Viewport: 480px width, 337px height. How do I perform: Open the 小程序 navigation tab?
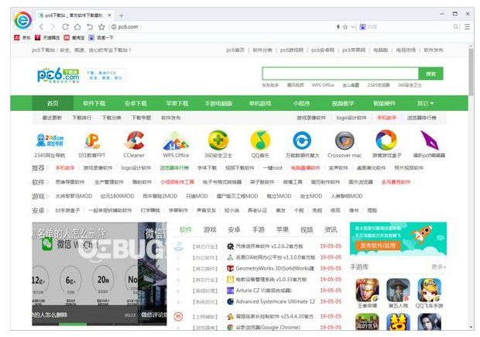click(x=301, y=103)
